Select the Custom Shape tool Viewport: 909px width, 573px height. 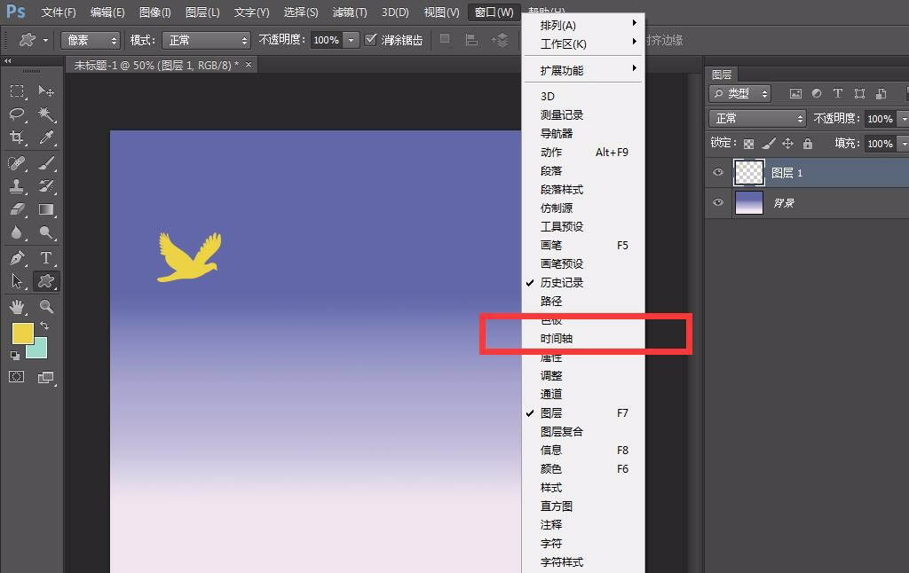(46, 281)
